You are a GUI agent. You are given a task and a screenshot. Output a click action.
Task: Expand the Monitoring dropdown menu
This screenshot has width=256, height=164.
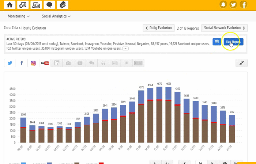tap(19, 16)
